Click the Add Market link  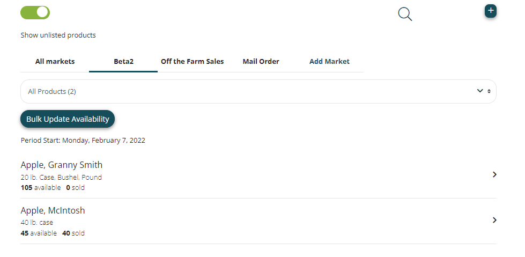click(329, 62)
